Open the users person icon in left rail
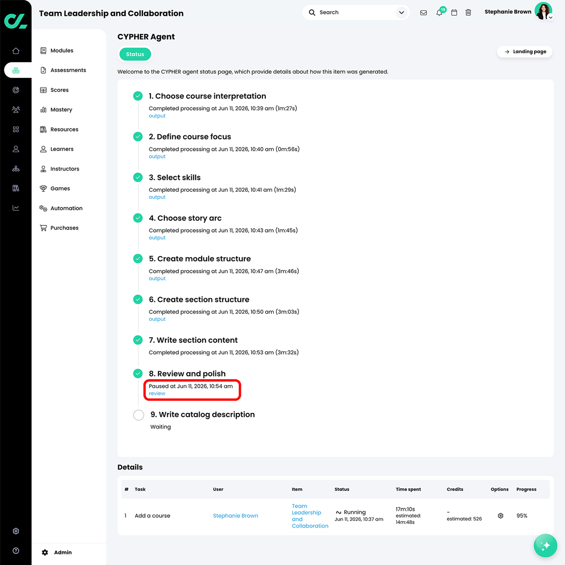 (16, 149)
